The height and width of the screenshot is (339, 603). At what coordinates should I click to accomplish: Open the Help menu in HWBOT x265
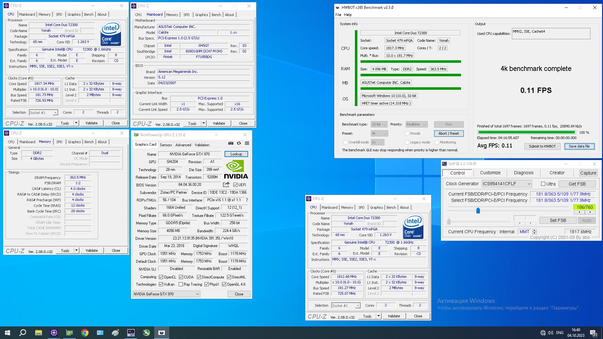click(348, 15)
